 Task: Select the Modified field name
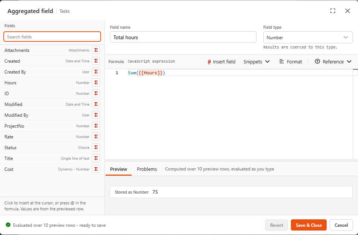tap(13, 104)
